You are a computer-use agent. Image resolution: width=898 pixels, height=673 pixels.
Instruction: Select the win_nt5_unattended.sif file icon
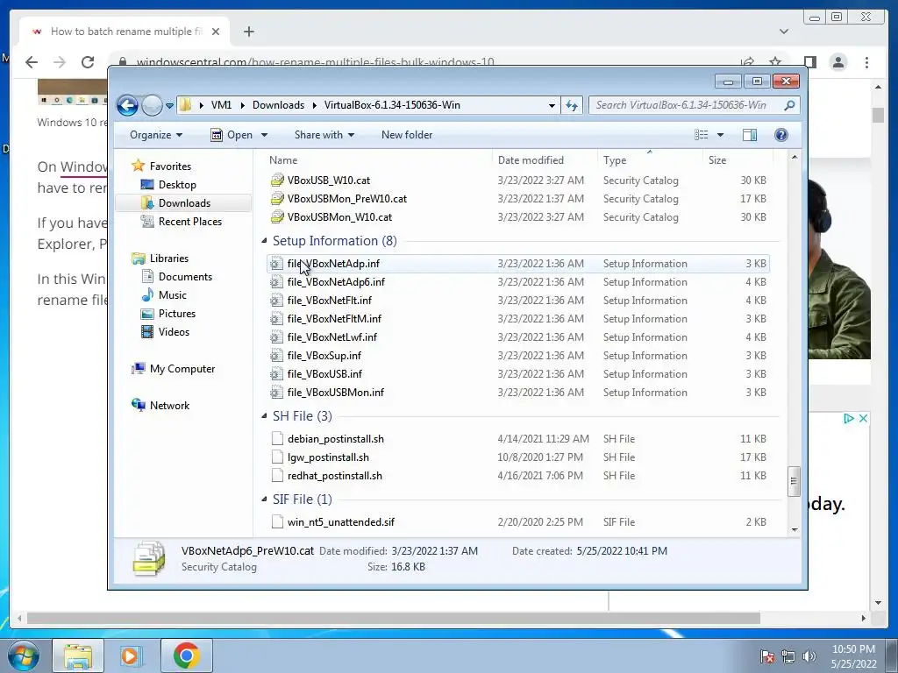click(277, 522)
